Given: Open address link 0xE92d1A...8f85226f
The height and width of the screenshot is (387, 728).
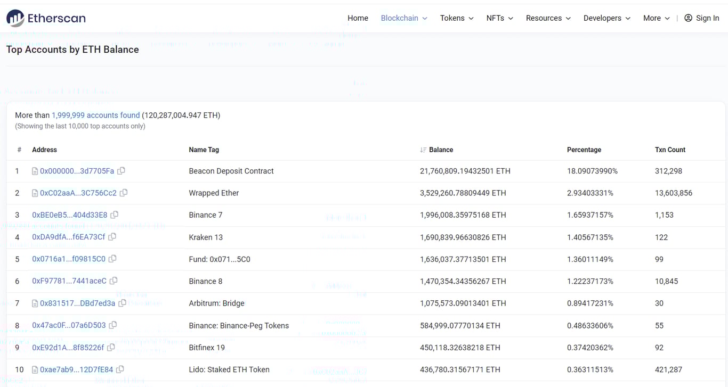Looking at the screenshot, I should click(68, 348).
